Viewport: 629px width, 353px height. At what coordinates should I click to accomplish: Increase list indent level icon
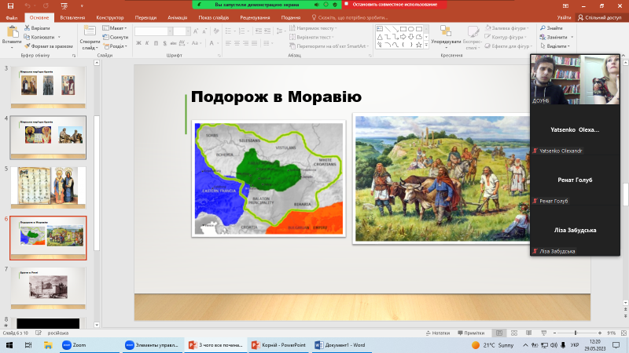click(x=267, y=31)
